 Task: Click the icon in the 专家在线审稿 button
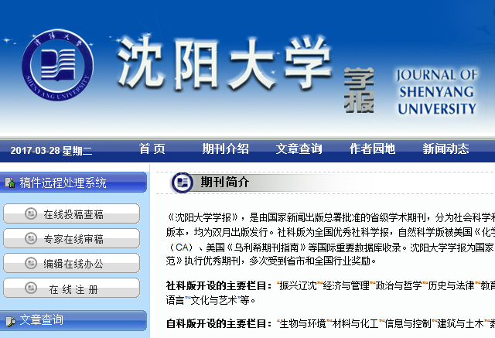(31, 238)
